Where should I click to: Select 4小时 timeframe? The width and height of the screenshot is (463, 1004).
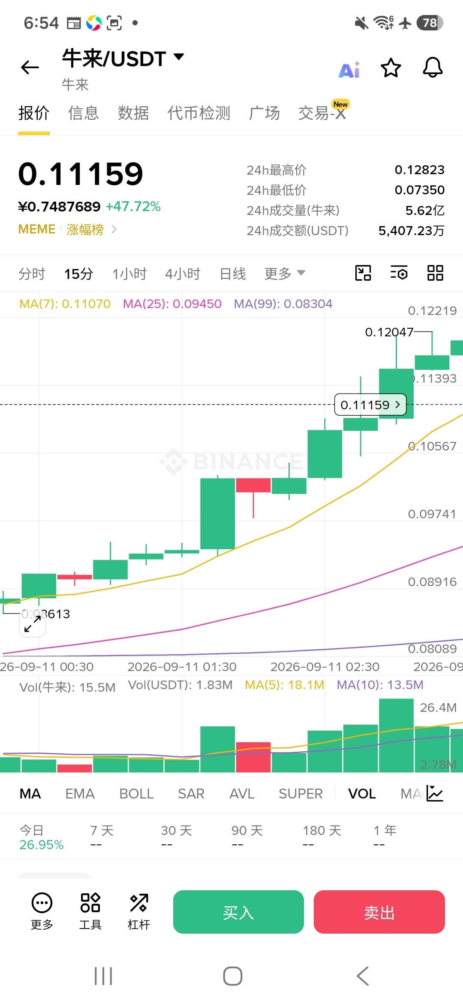click(183, 273)
